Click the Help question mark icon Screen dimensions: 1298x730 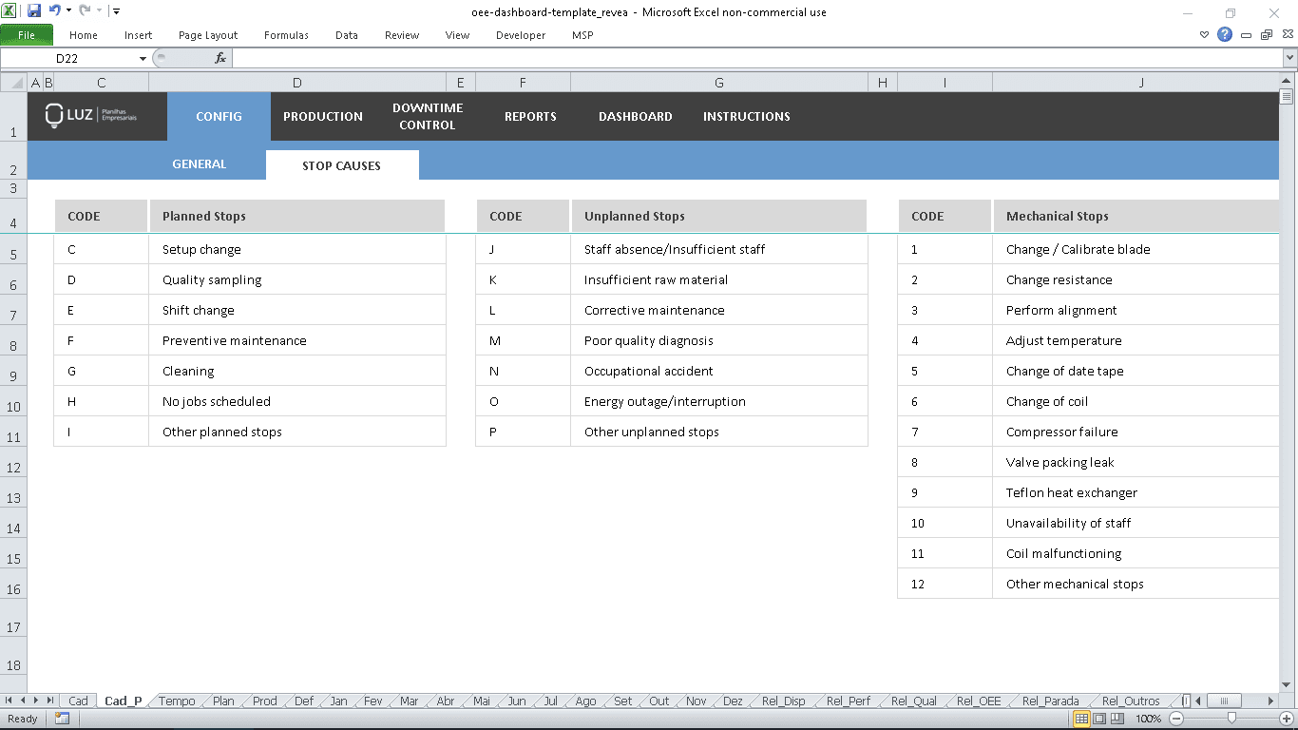click(1224, 34)
